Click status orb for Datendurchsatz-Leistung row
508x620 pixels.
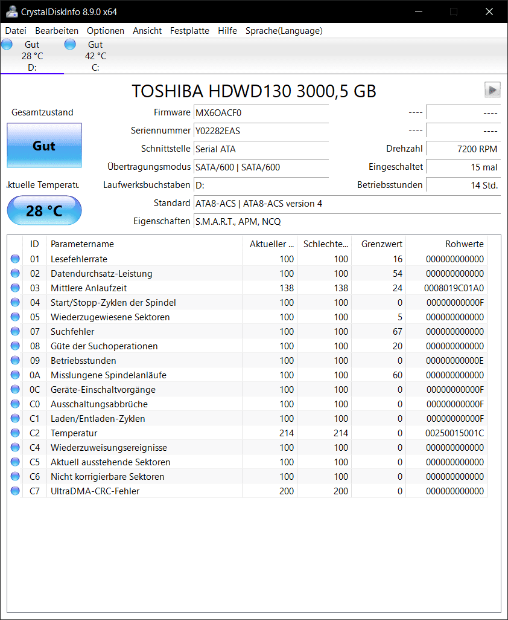click(15, 273)
